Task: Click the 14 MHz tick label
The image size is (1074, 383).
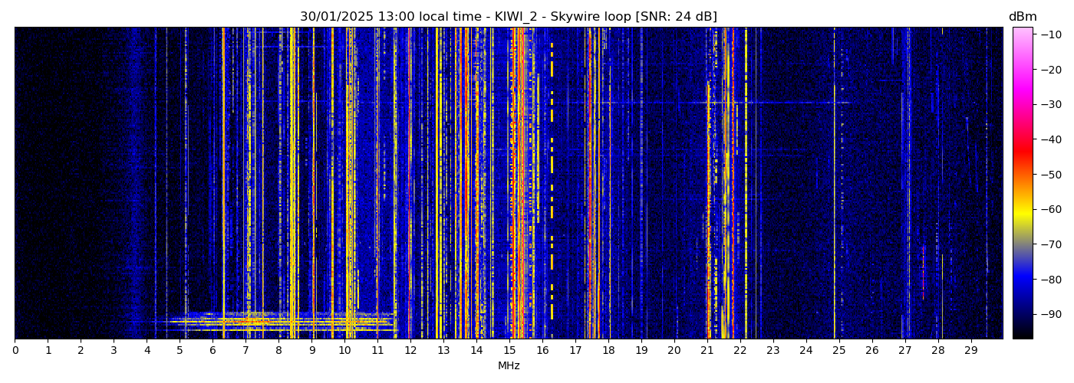Action: (x=476, y=350)
